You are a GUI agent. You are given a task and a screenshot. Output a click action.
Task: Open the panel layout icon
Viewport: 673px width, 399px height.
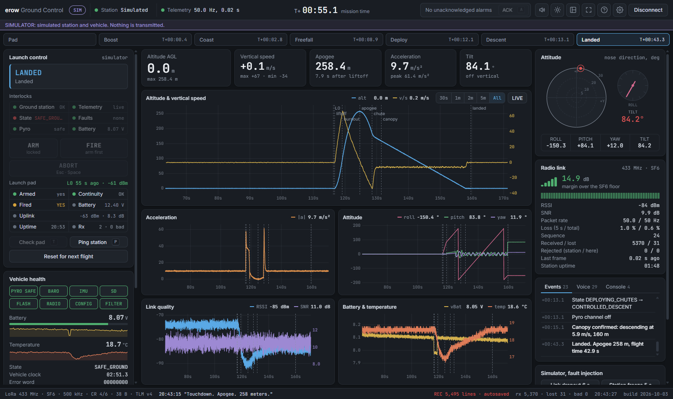tap(573, 10)
